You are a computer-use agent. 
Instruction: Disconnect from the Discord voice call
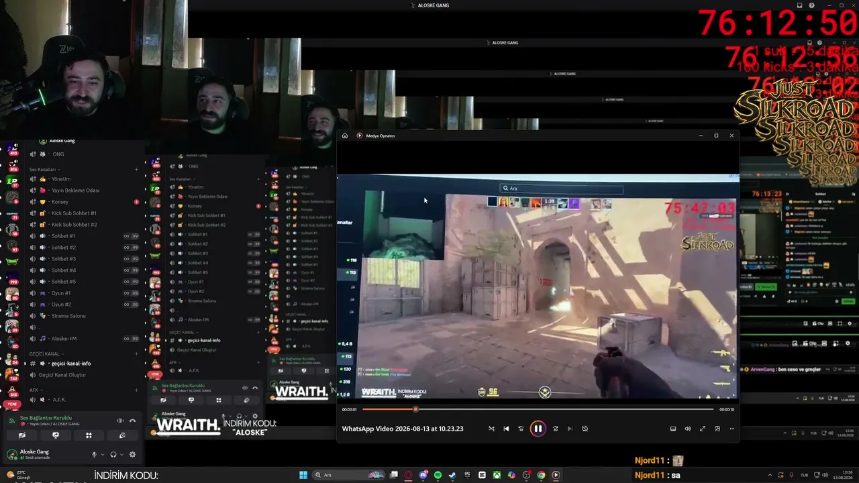[x=132, y=421]
